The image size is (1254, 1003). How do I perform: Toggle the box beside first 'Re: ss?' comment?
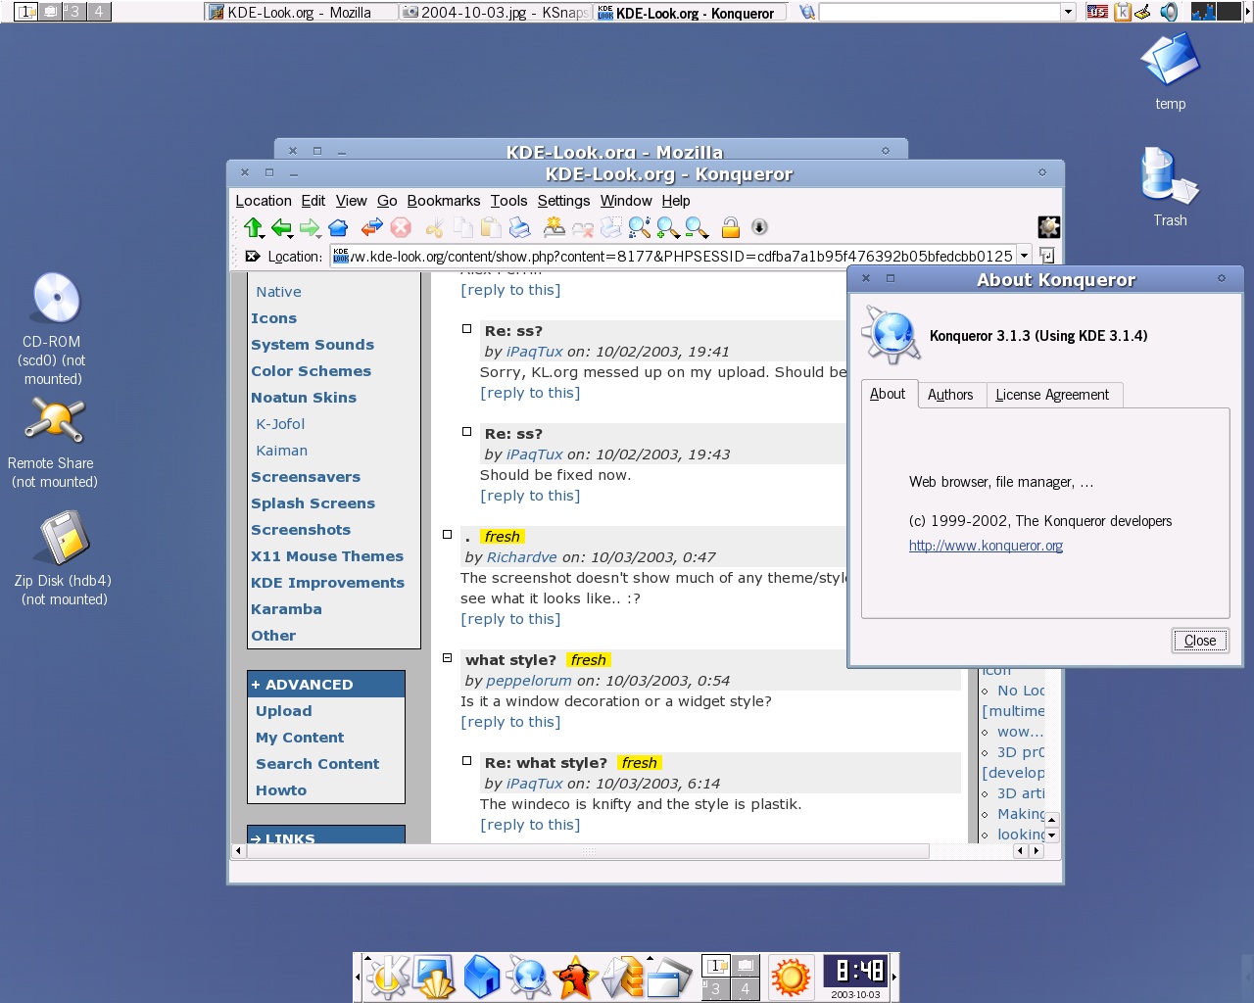pos(467,329)
